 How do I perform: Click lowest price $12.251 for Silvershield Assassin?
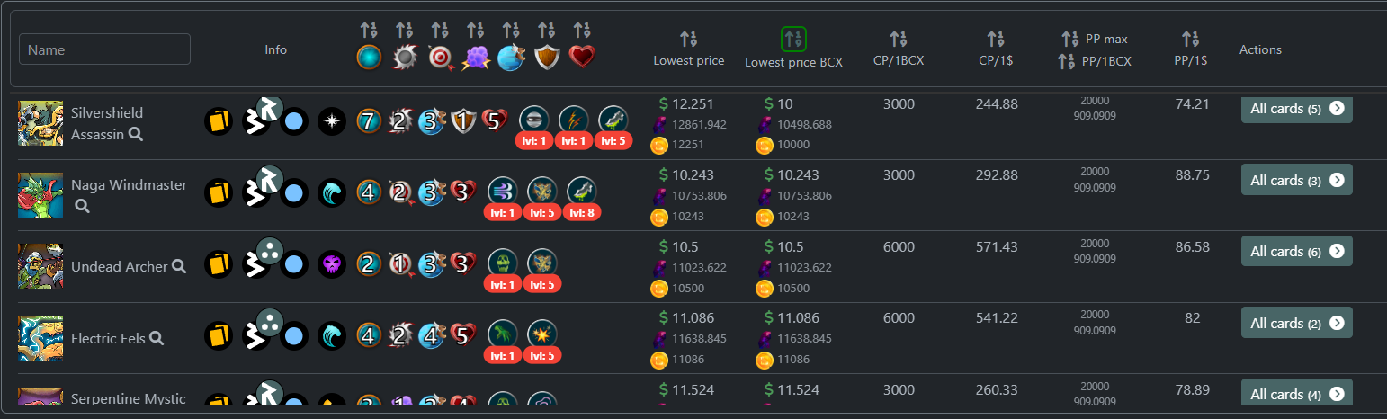tap(688, 103)
